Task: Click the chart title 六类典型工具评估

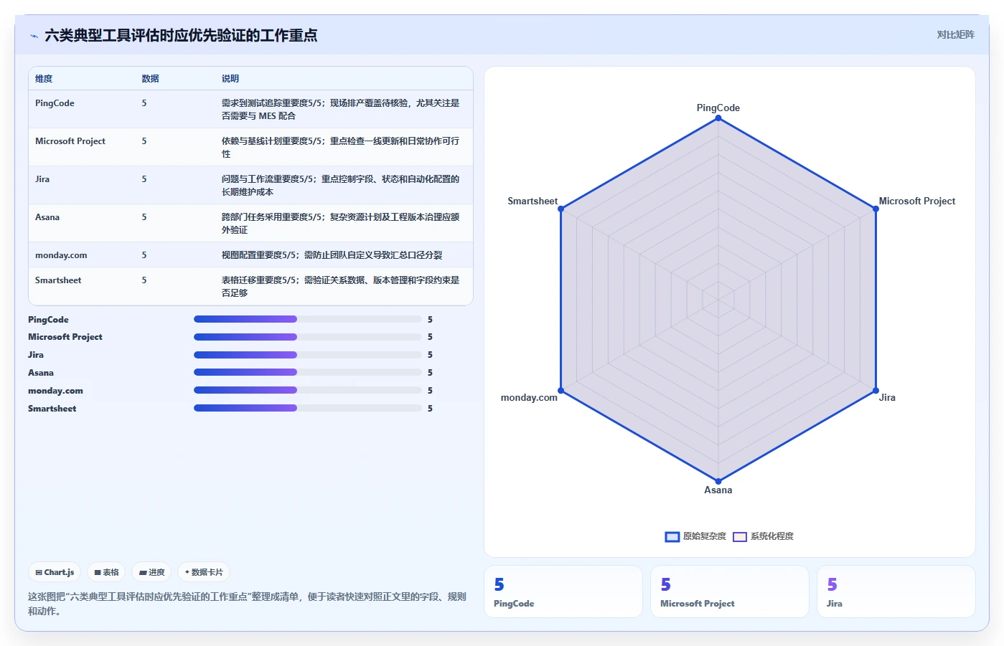Action: 181,35
